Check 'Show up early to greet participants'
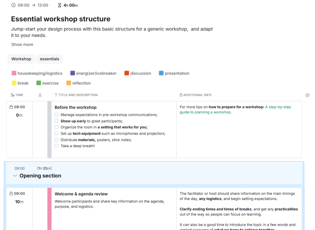Viewport: 315px width, 230px height. pos(56,121)
